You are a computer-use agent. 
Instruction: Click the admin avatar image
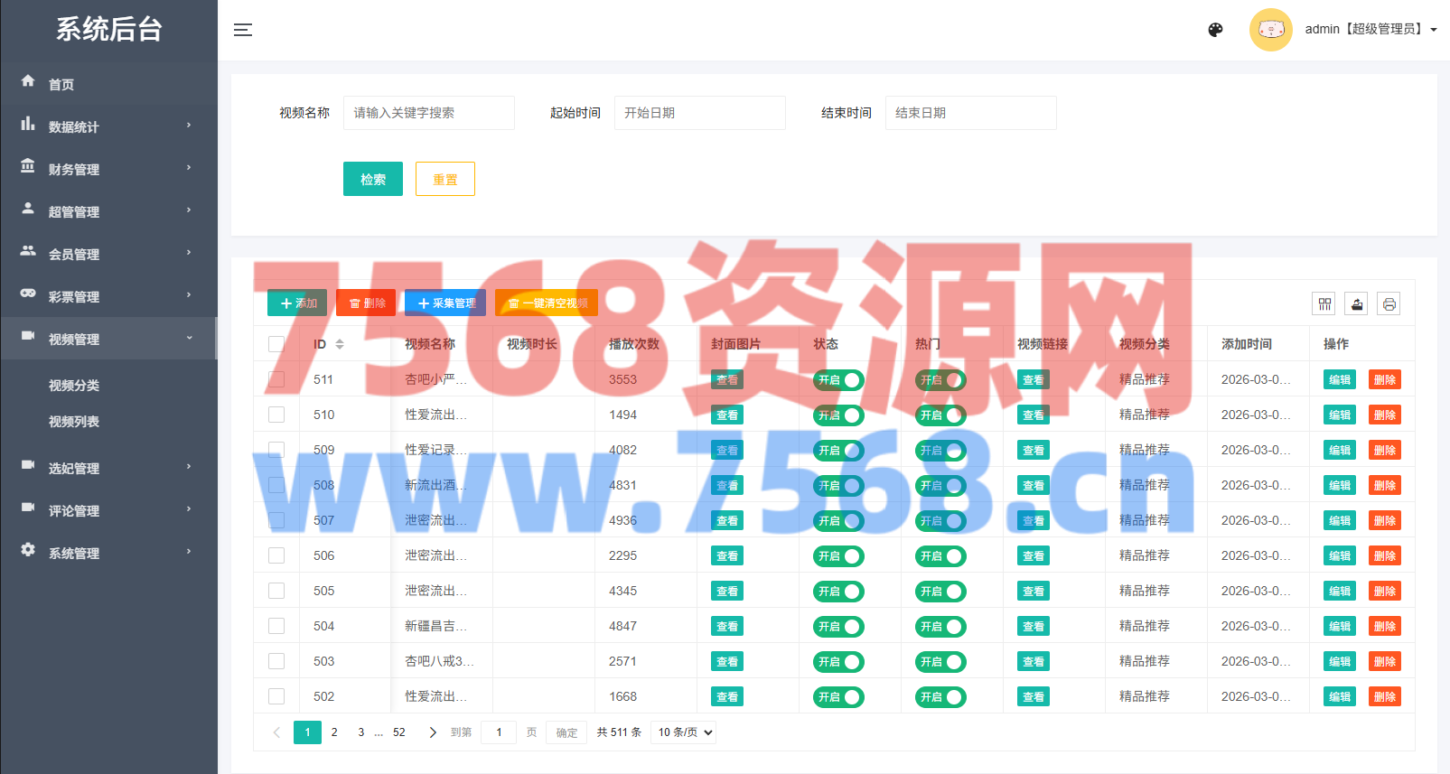tap(1270, 30)
